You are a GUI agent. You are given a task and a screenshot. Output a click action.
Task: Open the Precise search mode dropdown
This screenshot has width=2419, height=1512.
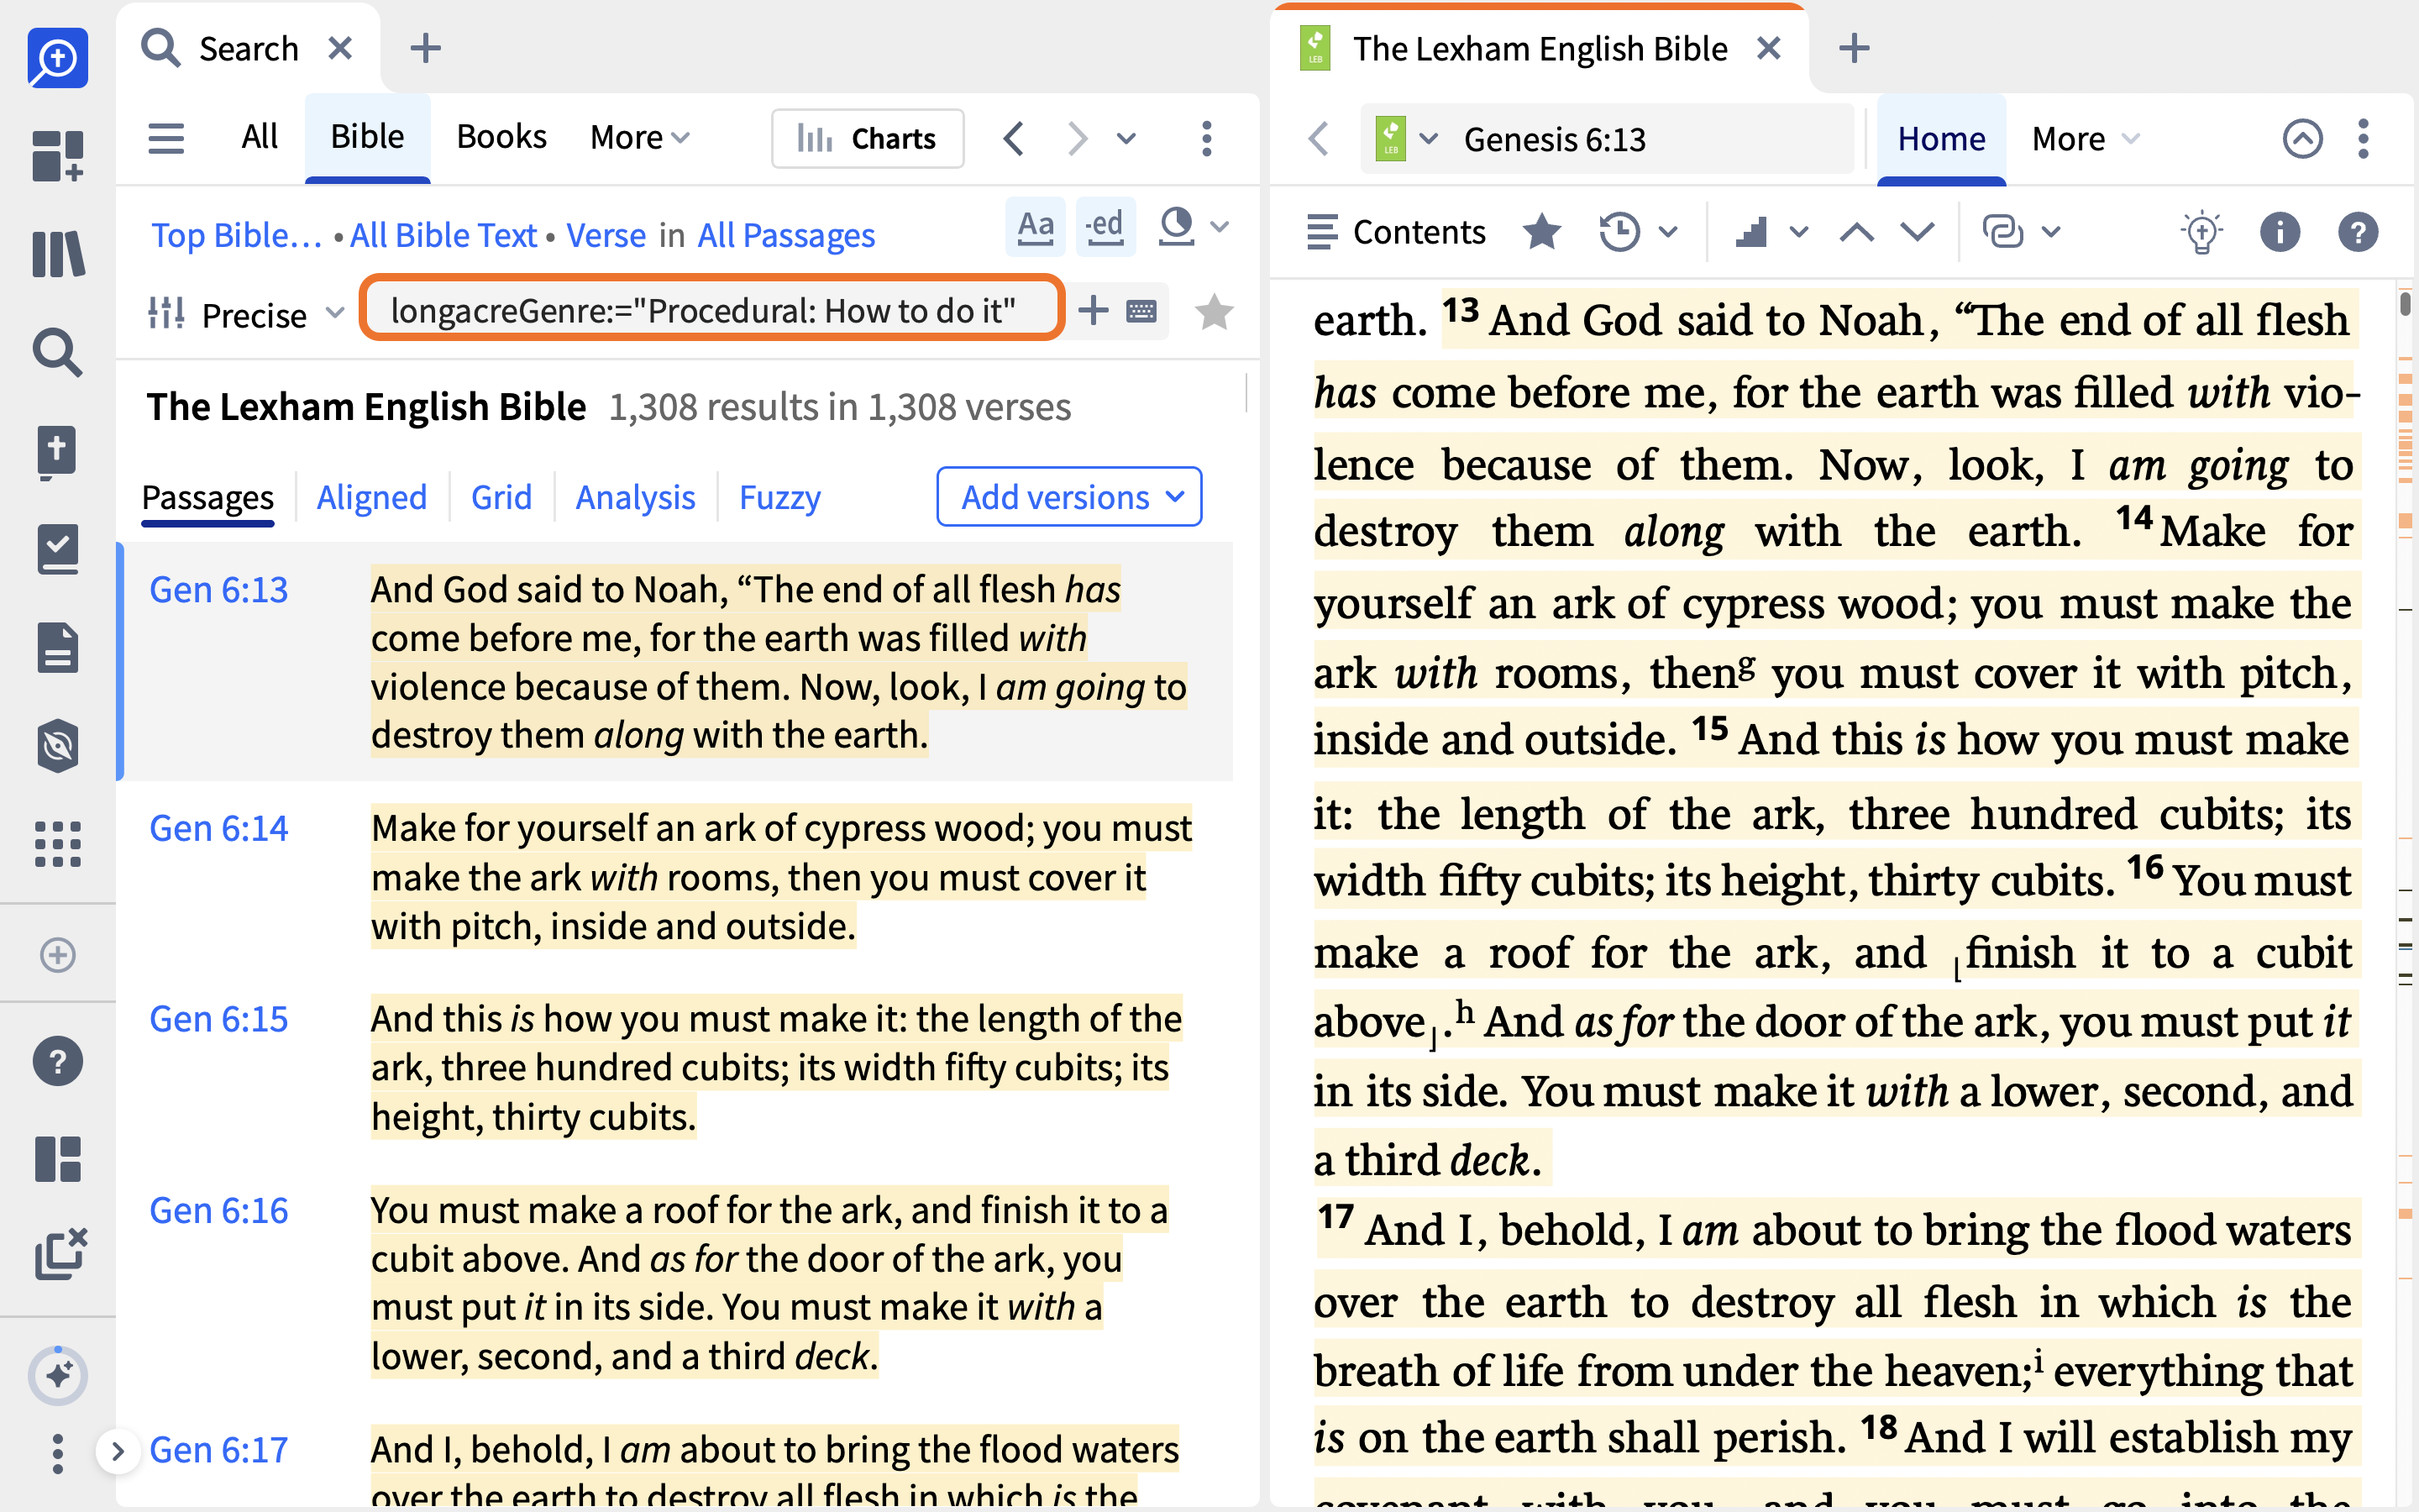click(246, 314)
